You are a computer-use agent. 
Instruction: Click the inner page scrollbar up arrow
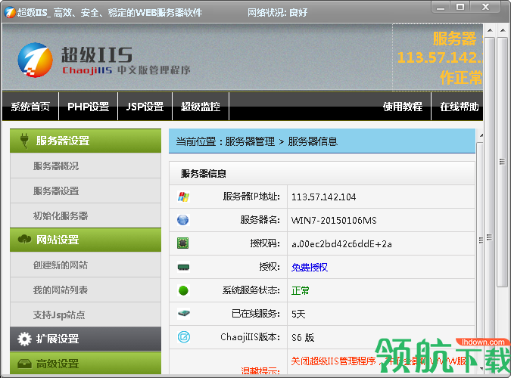pyautogui.click(x=490, y=30)
